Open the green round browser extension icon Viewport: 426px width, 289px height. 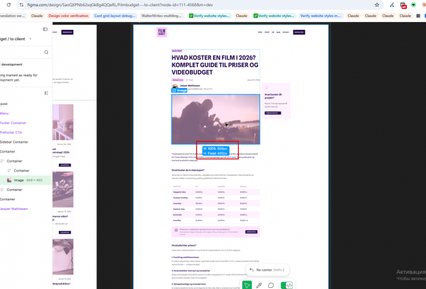point(413,5)
